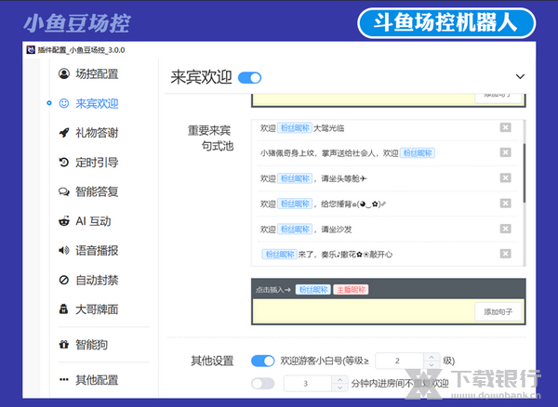Viewport: 558px width, 407px height.
Task: Click the 斗鱼场控机器人 banner
Action: (446, 22)
